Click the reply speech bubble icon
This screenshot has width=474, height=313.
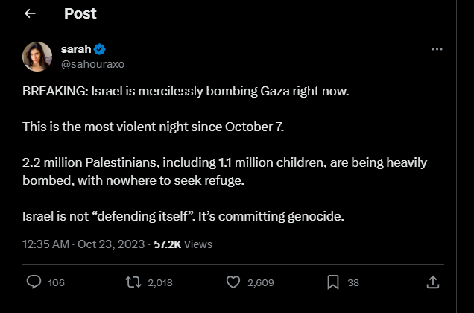34,282
